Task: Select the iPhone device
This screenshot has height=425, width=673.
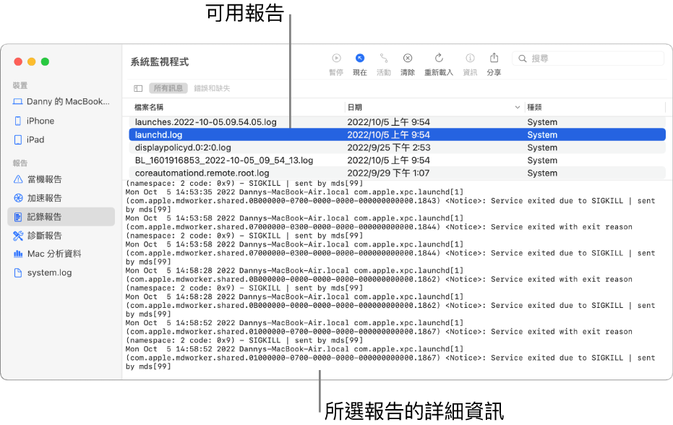Action: 40,121
